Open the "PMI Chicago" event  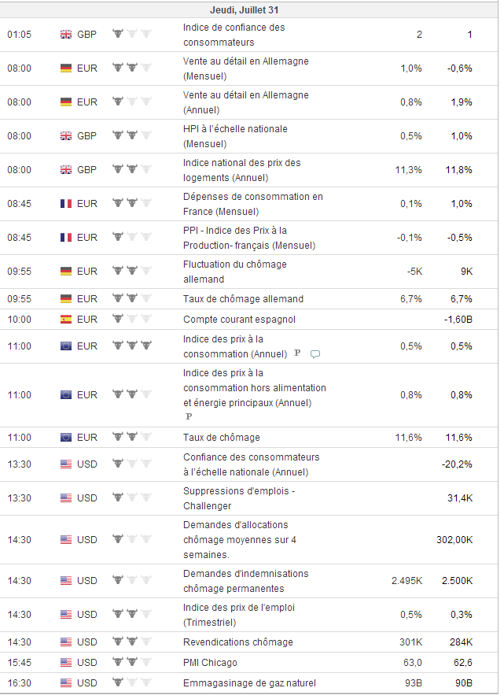point(210,663)
